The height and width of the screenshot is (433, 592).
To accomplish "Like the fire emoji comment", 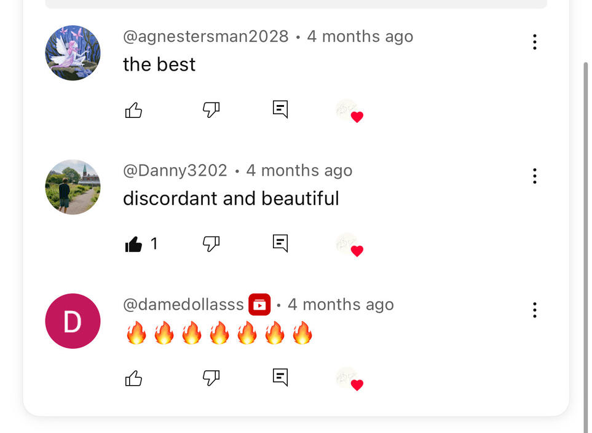I will (133, 378).
